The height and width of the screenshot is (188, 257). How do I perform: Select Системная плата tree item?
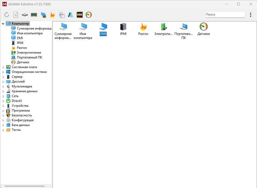click(21, 67)
